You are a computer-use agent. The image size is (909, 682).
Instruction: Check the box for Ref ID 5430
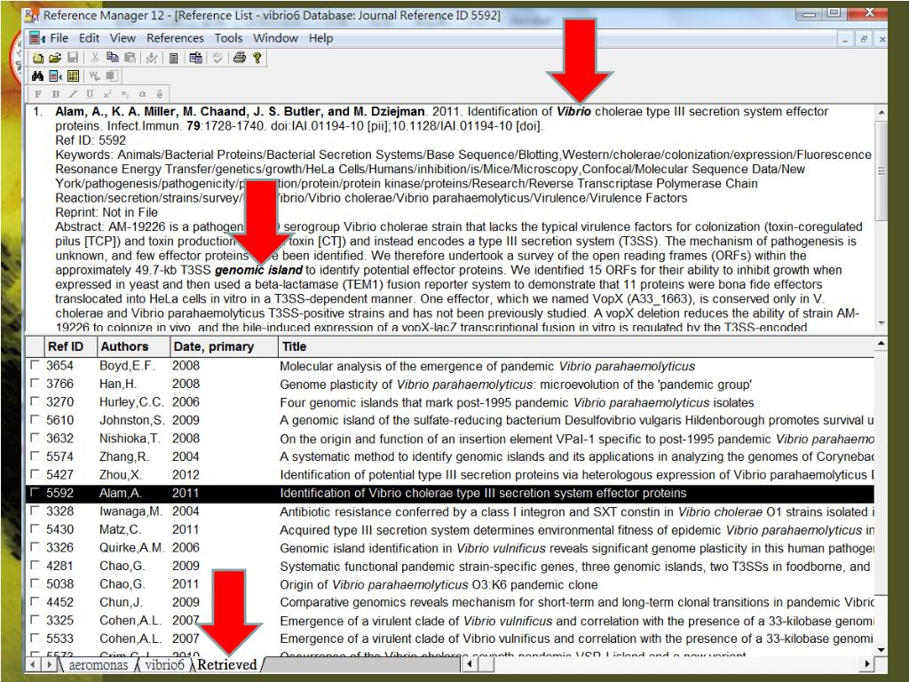click(35, 529)
